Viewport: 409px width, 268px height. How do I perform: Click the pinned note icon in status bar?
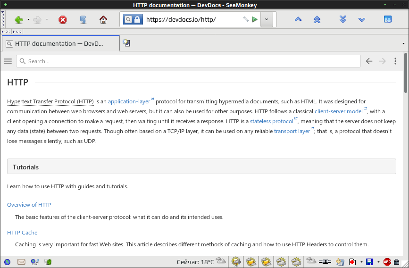coord(340,262)
